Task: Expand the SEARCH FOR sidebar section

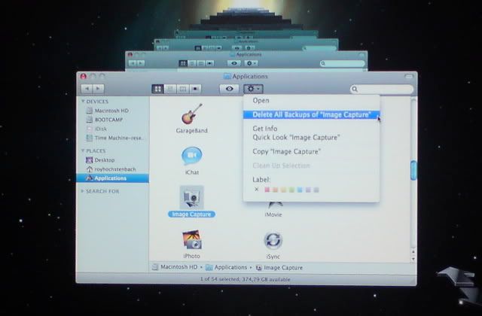Action: pyautogui.click(x=83, y=191)
